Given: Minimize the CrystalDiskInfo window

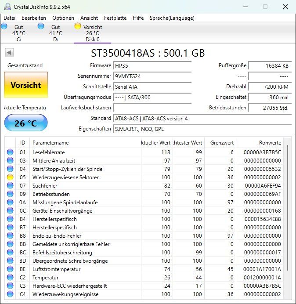Looking at the screenshot, I should 245,7.
